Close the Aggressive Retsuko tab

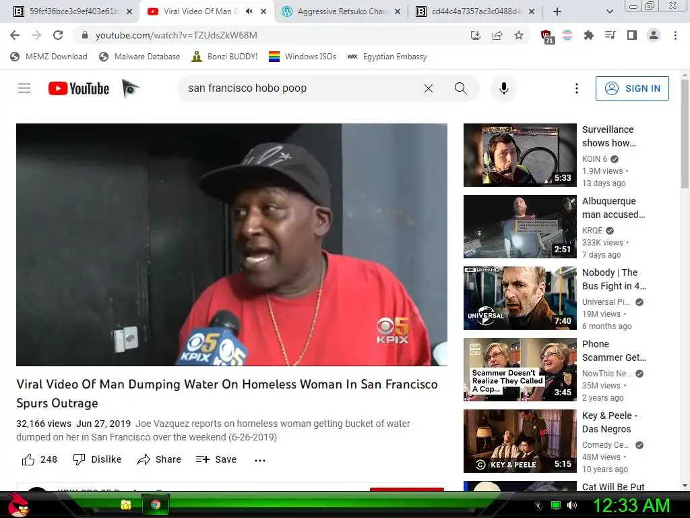click(x=398, y=11)
